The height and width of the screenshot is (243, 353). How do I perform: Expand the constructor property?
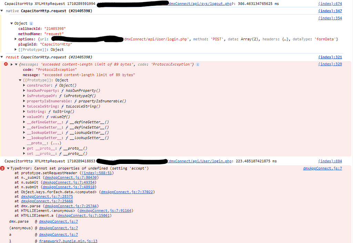[x=24, y=86]
